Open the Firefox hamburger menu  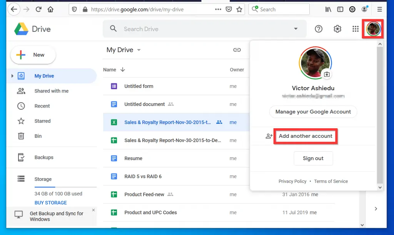coord(379,9)
